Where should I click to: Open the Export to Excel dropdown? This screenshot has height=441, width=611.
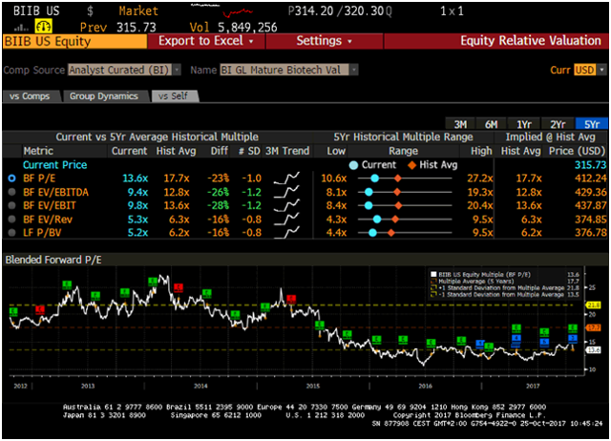click(206, 41)
